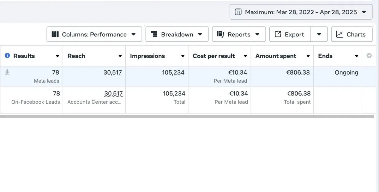The image size is (379, 192).
Task: Click the calendar icon in date range selector
Action: click(238, 12)
